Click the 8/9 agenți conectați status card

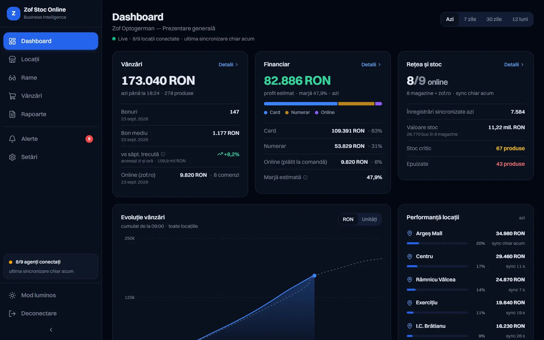pos(51,267)
